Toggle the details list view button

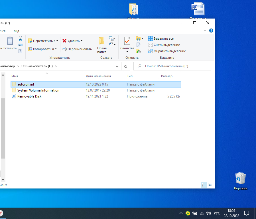(x=204, y=185)
